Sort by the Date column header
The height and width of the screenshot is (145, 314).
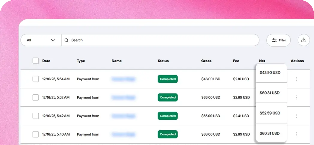pos(46,61)
